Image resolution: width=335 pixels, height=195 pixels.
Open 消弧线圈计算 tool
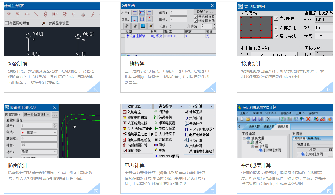[135, 145]
